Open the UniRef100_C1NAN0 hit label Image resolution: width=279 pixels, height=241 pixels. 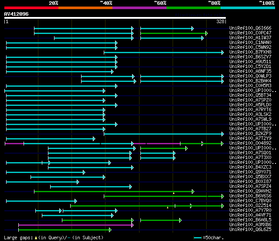coord(250,43)
